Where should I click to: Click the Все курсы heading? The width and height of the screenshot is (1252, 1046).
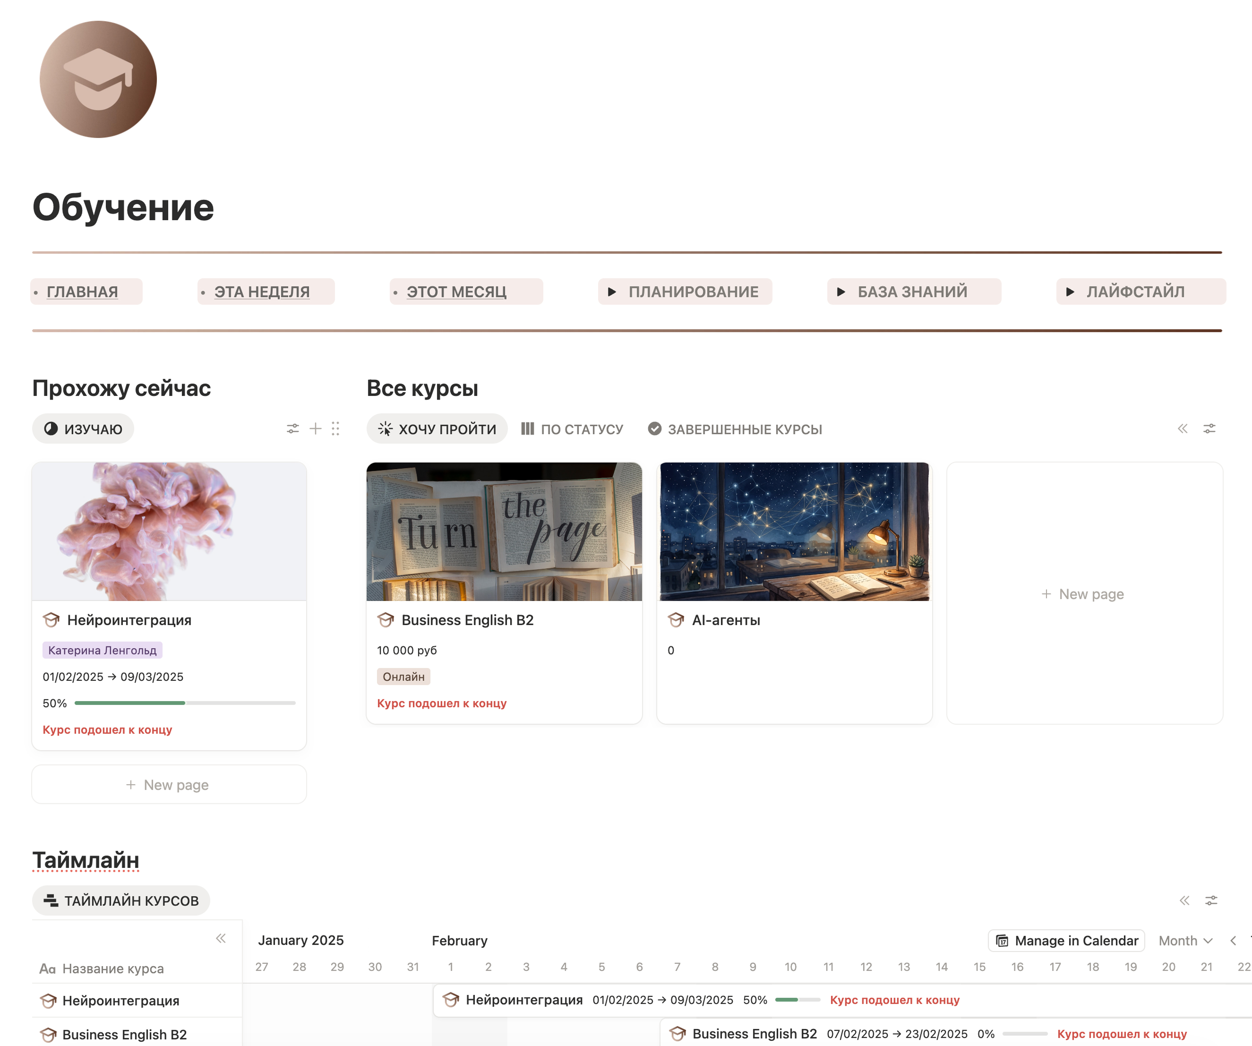pyautogui.click(x=423, y=388)
